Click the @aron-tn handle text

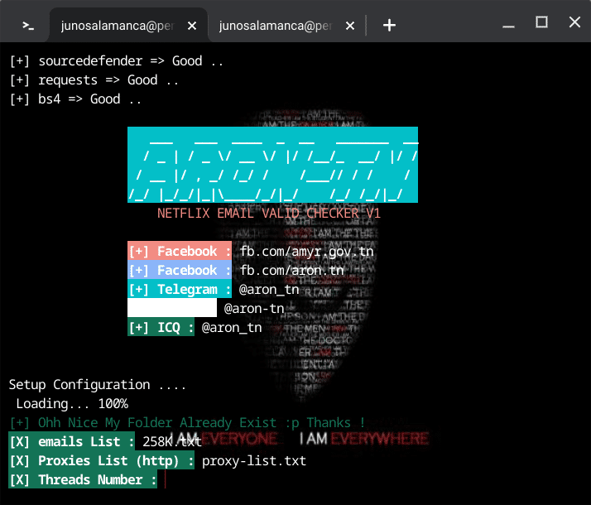[x=254, y=308]
